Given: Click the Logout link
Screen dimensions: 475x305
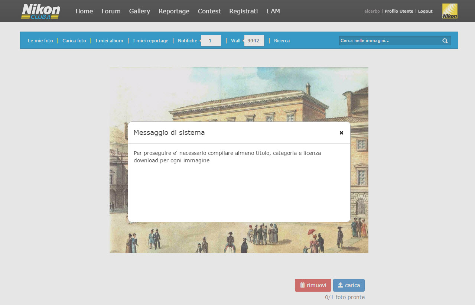Looking at the screenshot, I should pos(425,11).
